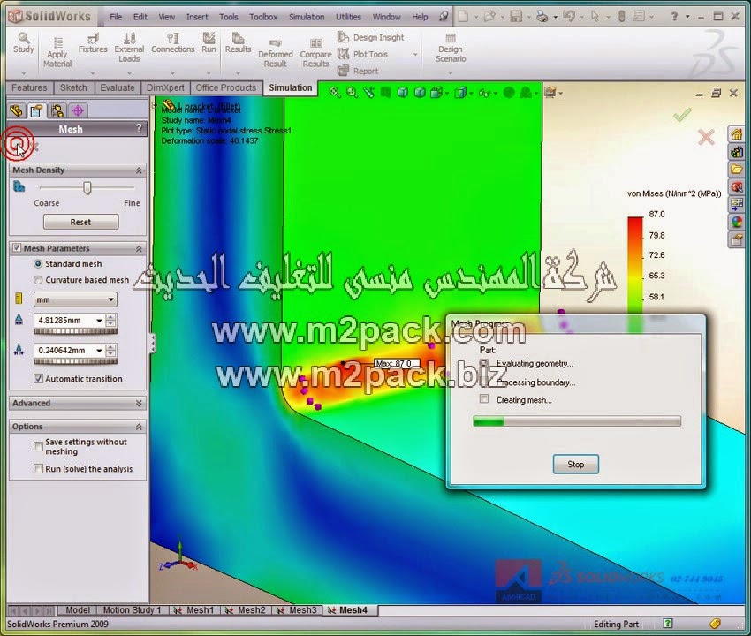Open the Simulation menu
This screenshot has width=751, height=636.
tap(307, 17)
